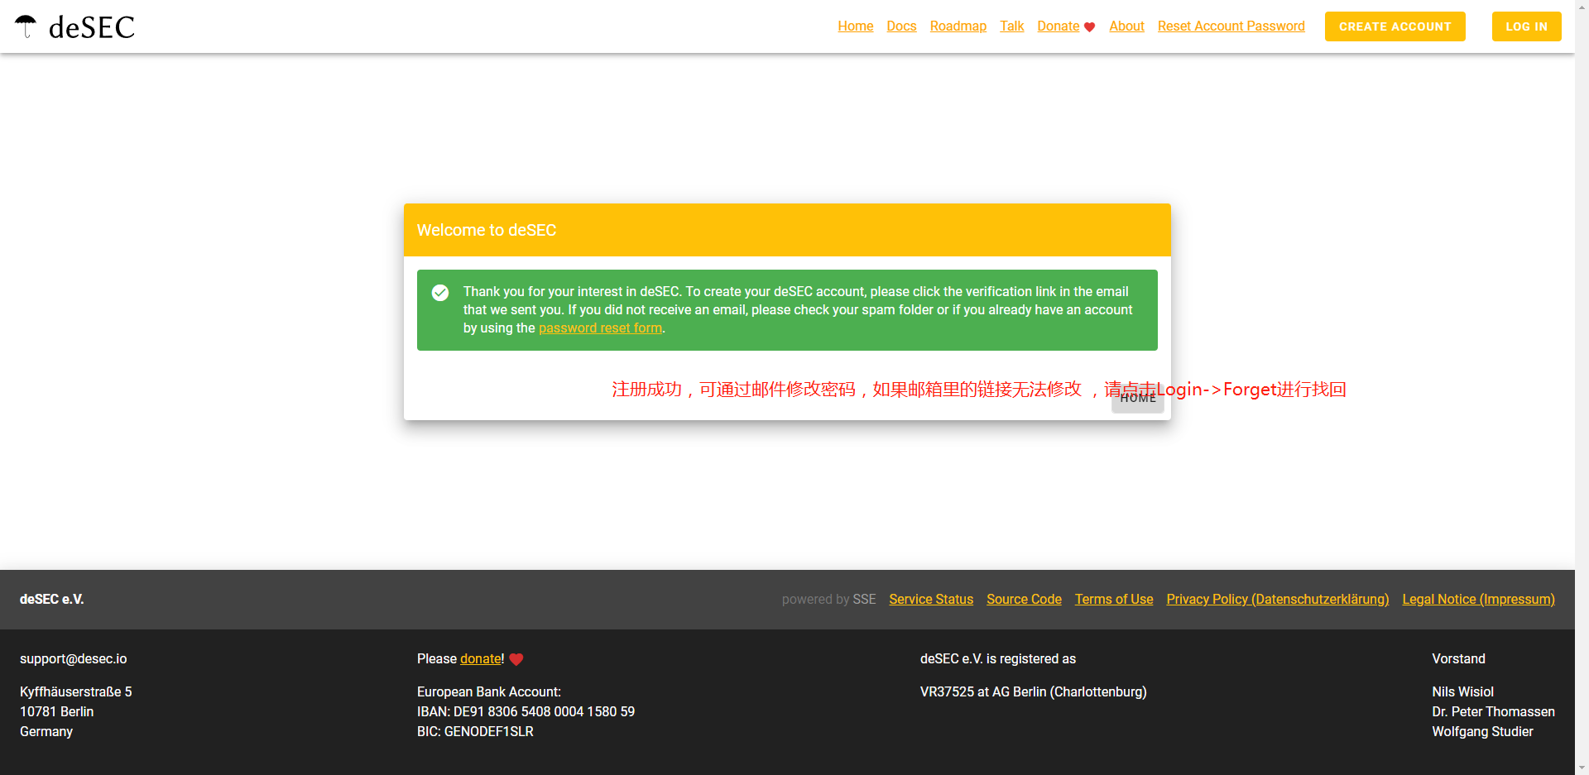
Task: Click the name Nils Wisiol
Action: (x=1462, y=692)
